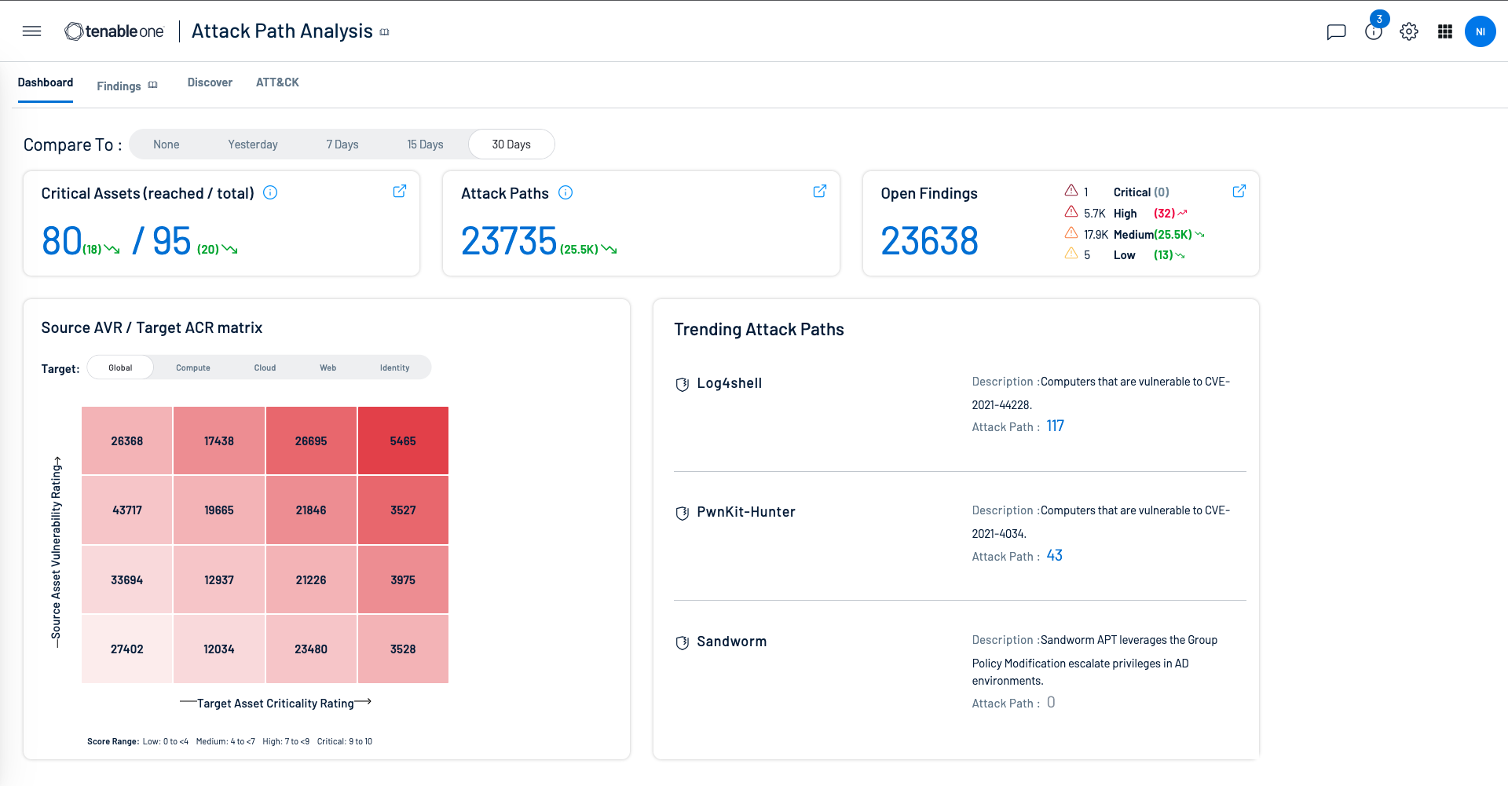Open the NI user avatar menu
The image size is (1508, 786).
[x=1481, y=31]
